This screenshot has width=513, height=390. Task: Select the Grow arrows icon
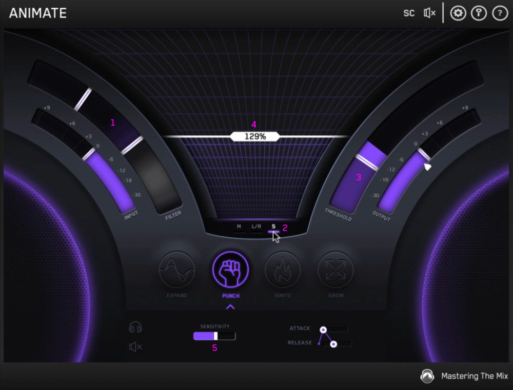336,270
